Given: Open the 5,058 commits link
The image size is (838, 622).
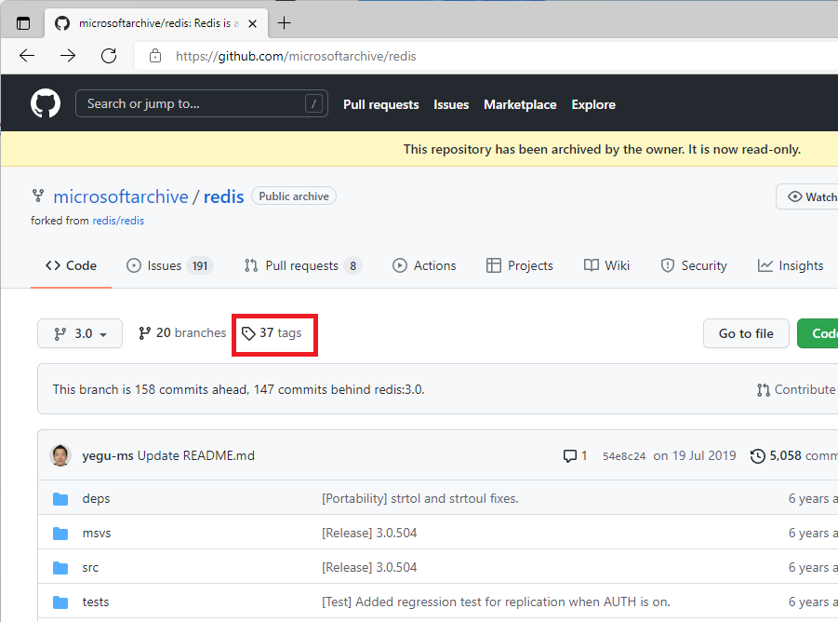Looking at the screenshot, I should click(794, 456).
